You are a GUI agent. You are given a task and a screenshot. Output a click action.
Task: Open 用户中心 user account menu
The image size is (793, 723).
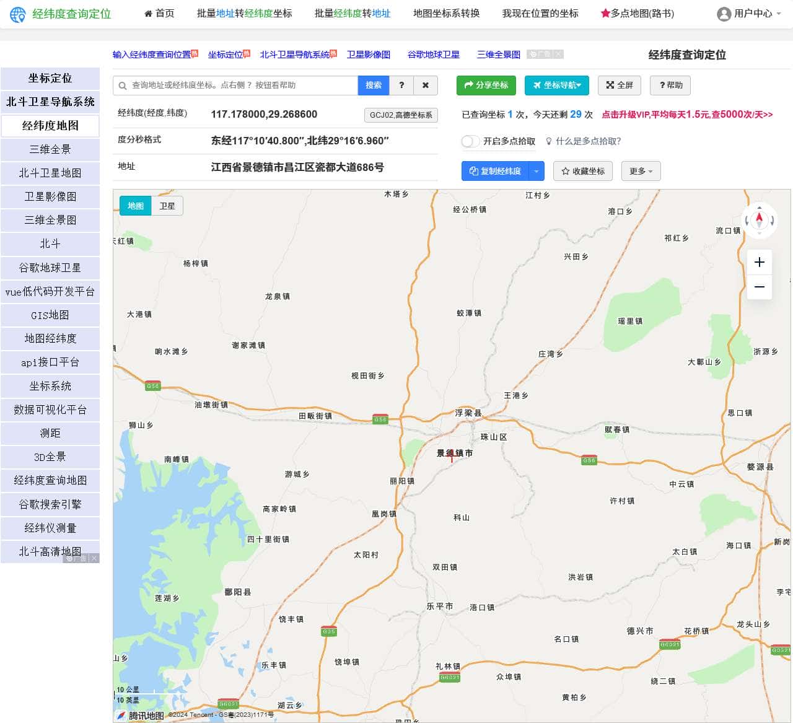pos(749,14)
